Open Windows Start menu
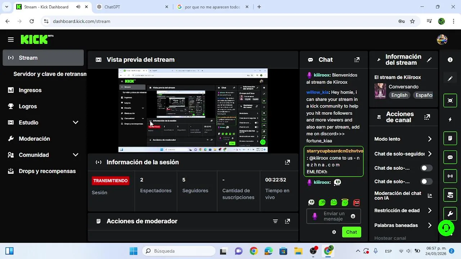The image size is (461, 259). [x=133, y=251]
